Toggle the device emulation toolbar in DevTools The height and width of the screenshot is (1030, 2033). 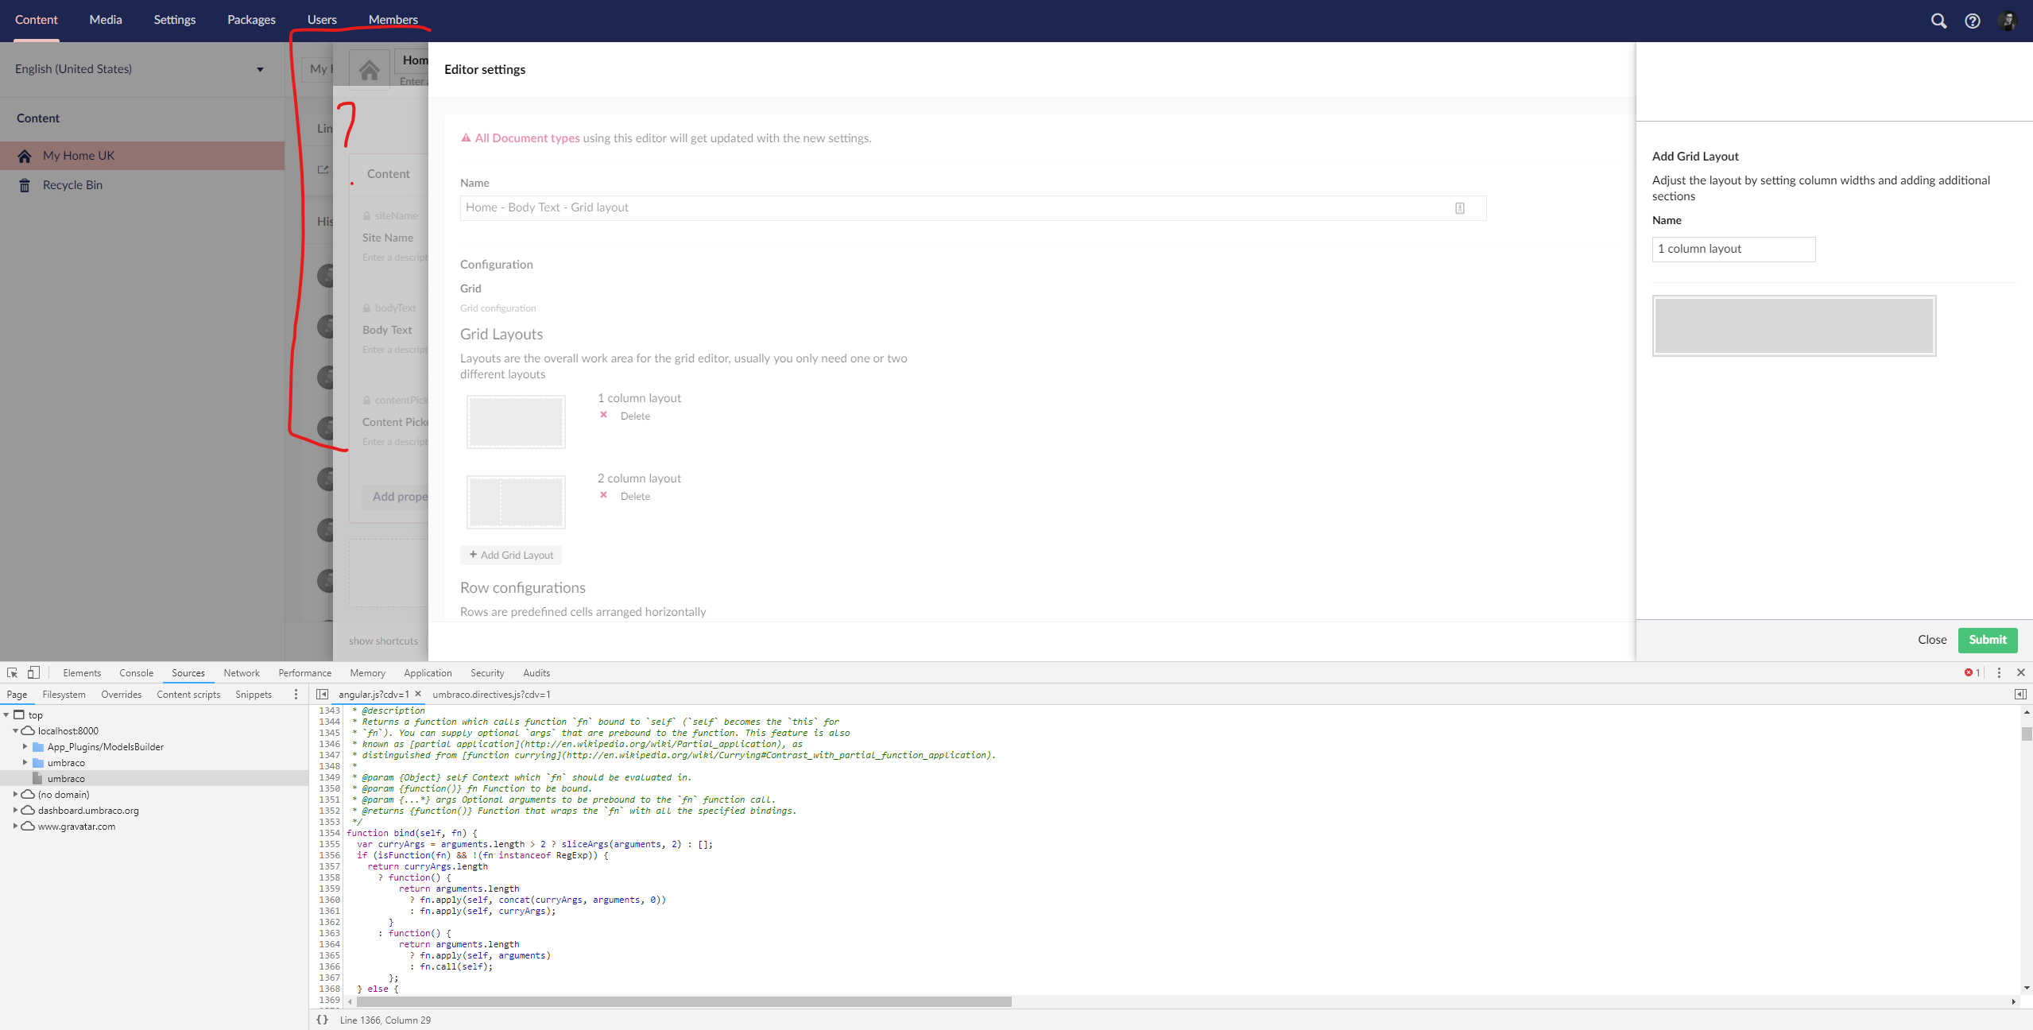pyautogui.click(x=33, y=672)
